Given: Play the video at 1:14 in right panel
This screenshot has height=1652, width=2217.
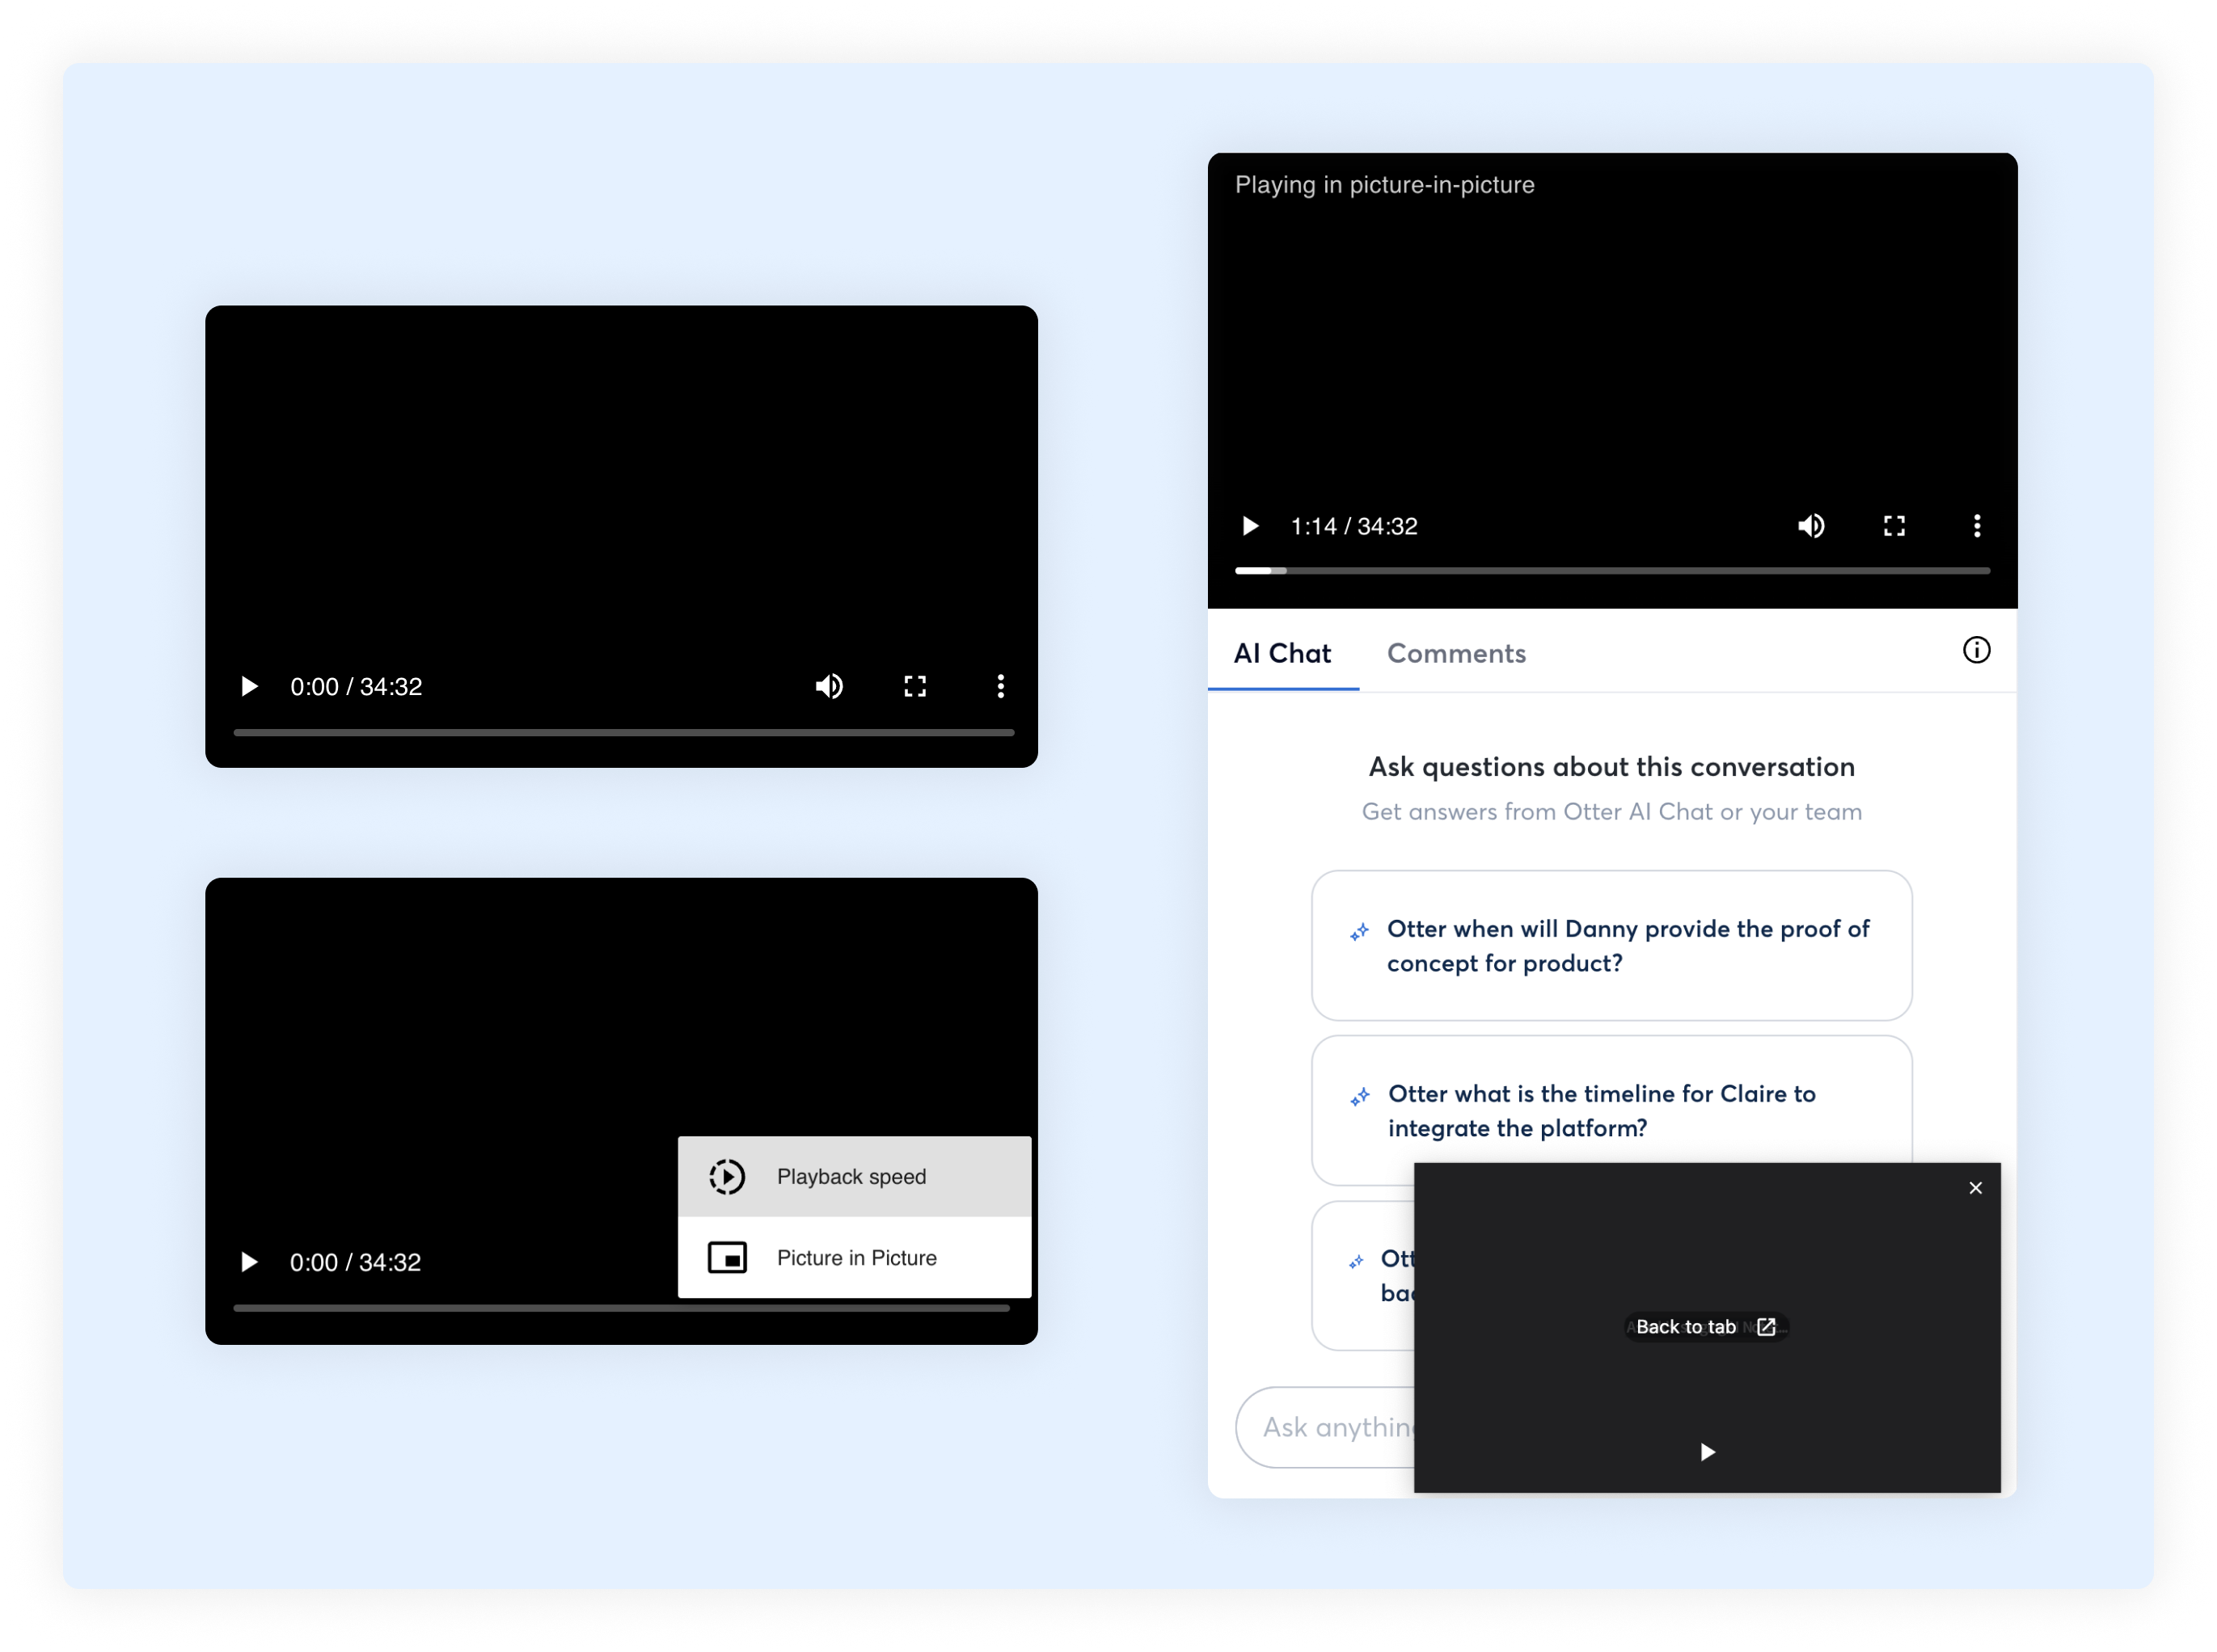Looking at the screenshot, I should [x=1249, y=526].
